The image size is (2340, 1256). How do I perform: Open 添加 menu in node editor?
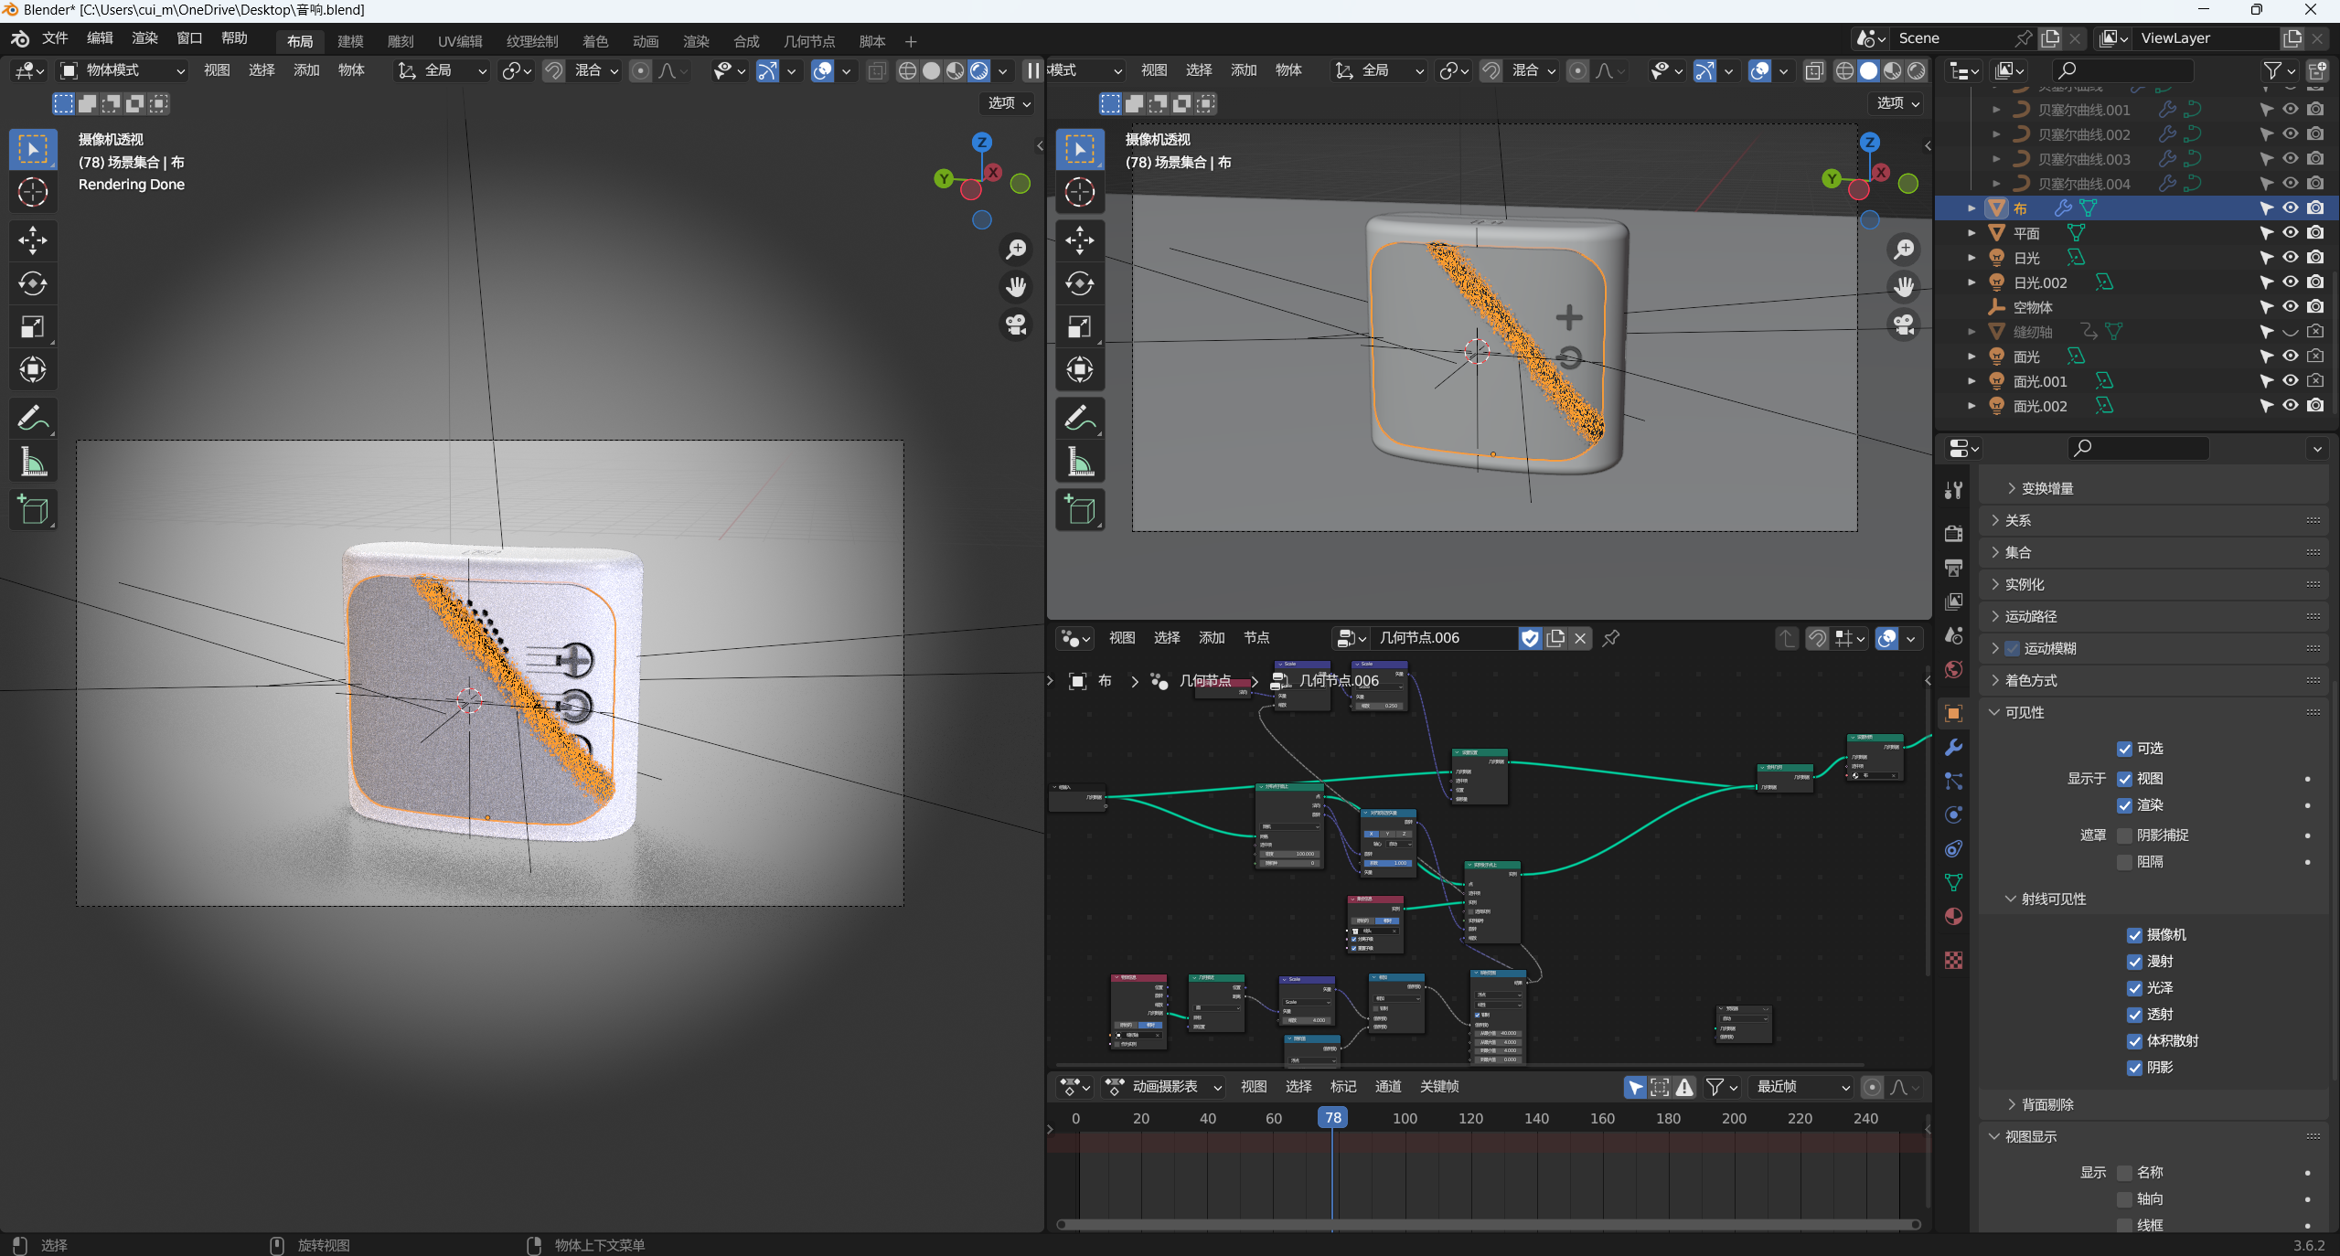1212,638
